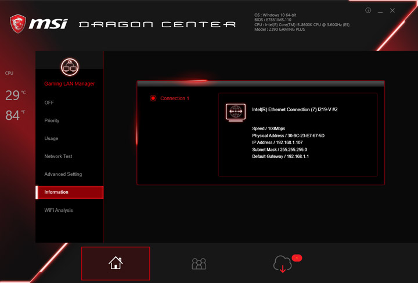Click the info icon in title bar
The image size is (418, 283).
368,10
